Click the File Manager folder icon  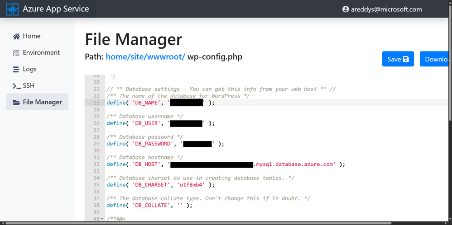pos(16,102)
